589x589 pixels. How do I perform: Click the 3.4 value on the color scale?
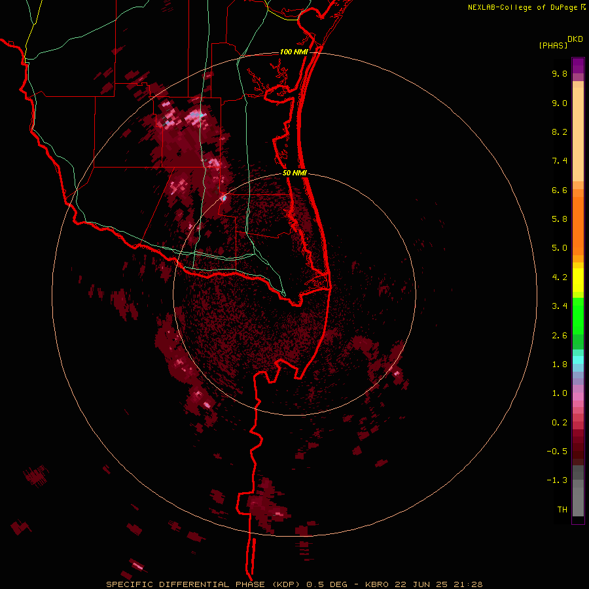coord(560,306)
